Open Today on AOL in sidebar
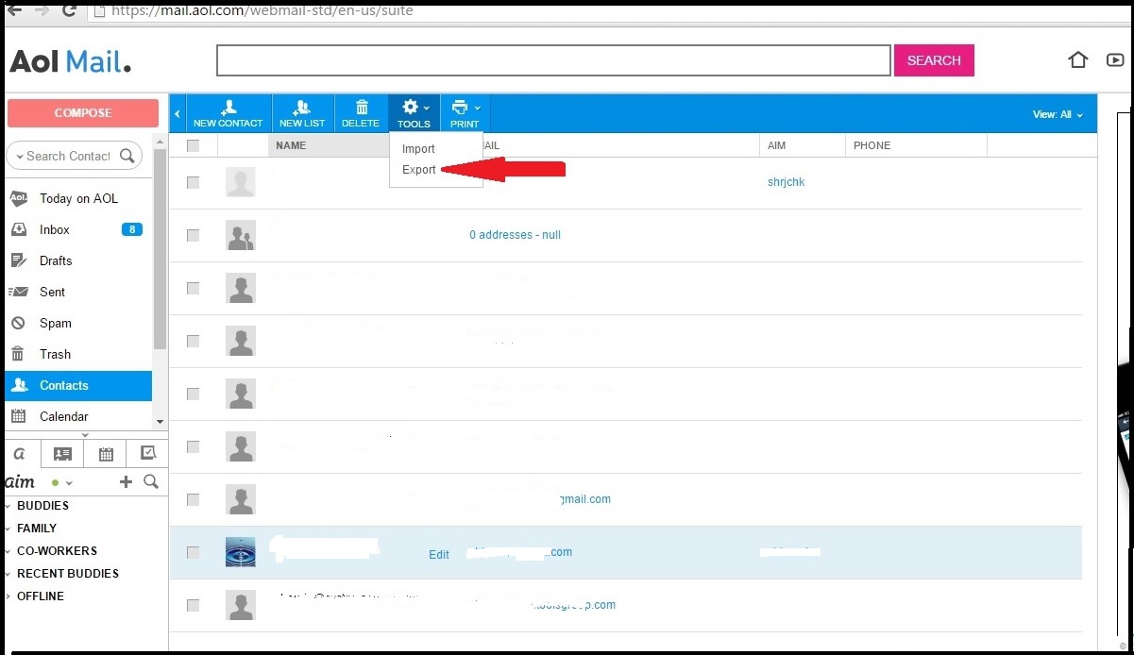The width and height of the screenshot is (1134, 655). coord(78,198)
